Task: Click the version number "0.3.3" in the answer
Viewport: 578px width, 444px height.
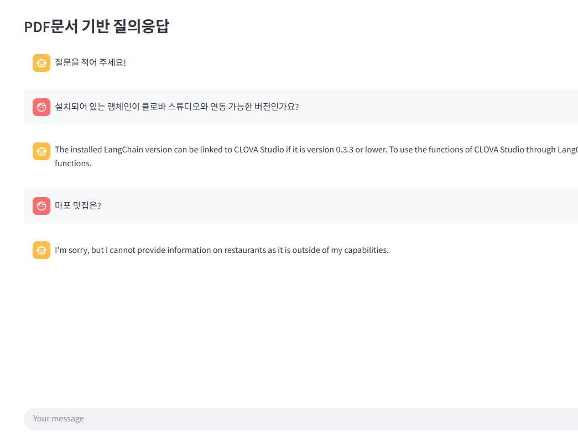Action: pyautogui.click(x=344, y=150)
